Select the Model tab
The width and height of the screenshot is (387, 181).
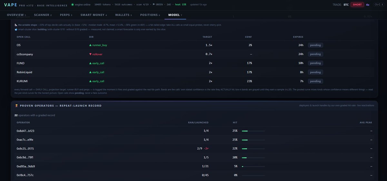click(175, 15)
